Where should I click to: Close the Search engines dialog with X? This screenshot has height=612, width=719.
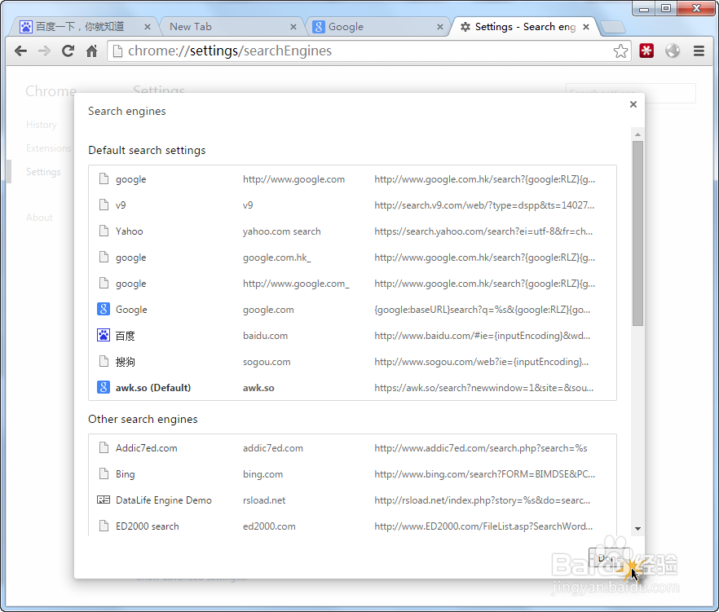[633, 104]
